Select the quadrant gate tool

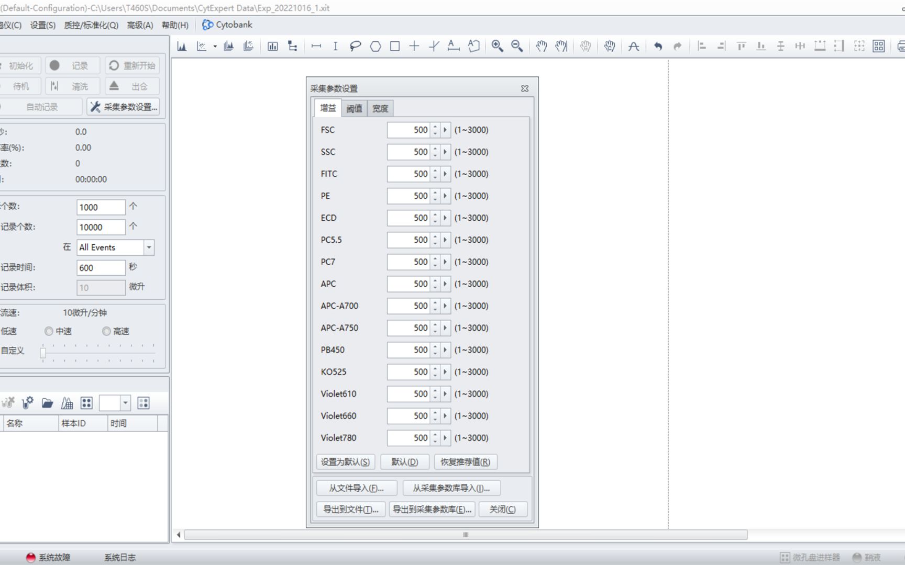(414, 46)
